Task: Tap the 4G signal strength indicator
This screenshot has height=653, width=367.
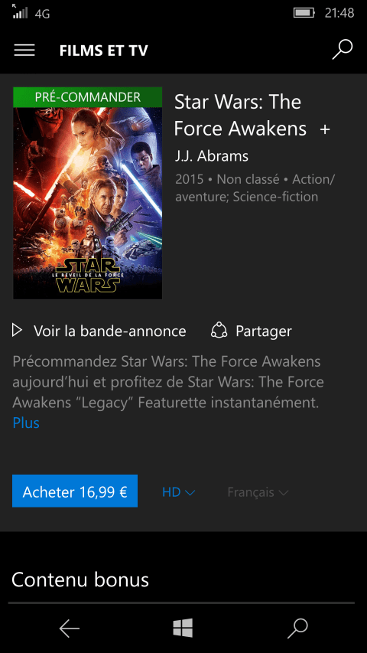Action: tap(31, 13)
